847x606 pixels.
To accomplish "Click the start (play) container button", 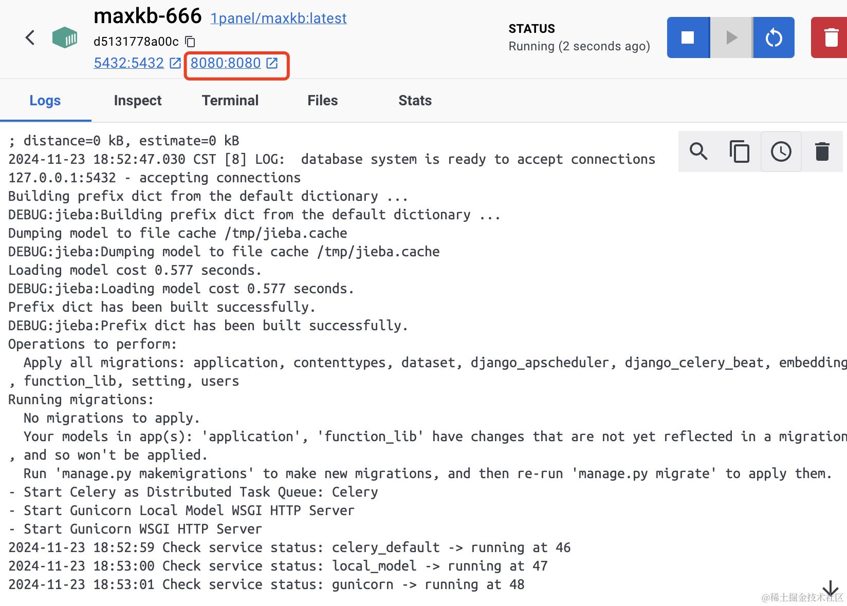I will point(731,37).
